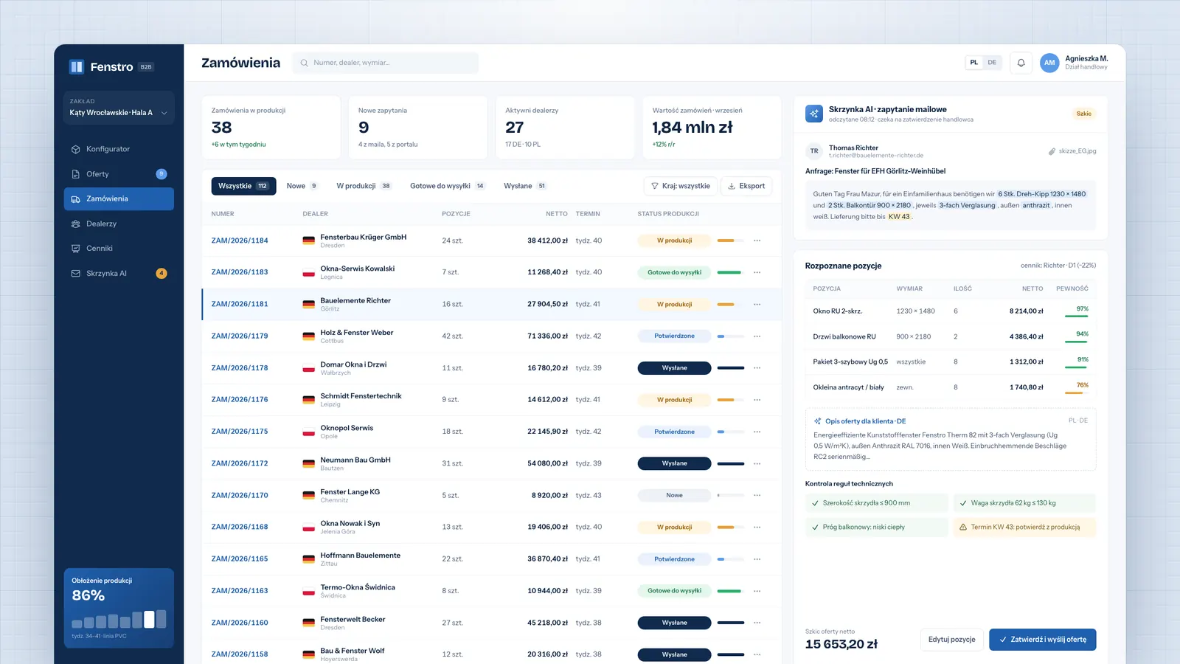Click the Obłożenie produkcji bar chart
The height and width of the screenshot is (664, 1180).
coord(119,619)
